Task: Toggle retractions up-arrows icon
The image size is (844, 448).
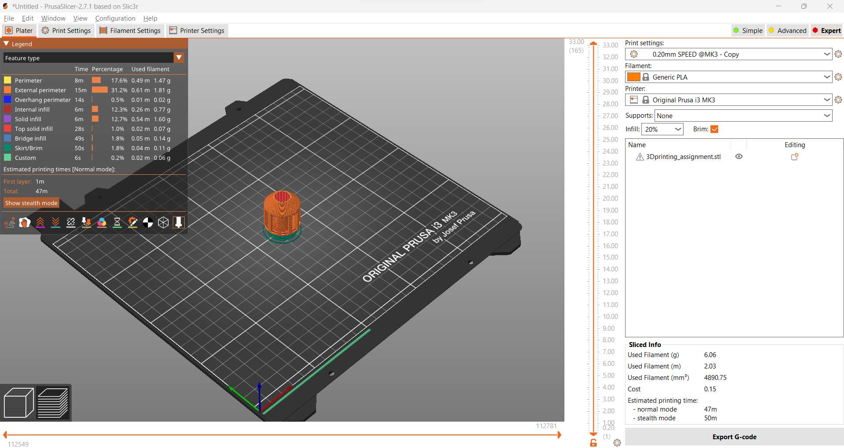Action: tap(40, 223)
